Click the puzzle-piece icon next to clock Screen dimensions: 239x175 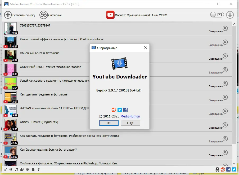click(x=33, y=169)
